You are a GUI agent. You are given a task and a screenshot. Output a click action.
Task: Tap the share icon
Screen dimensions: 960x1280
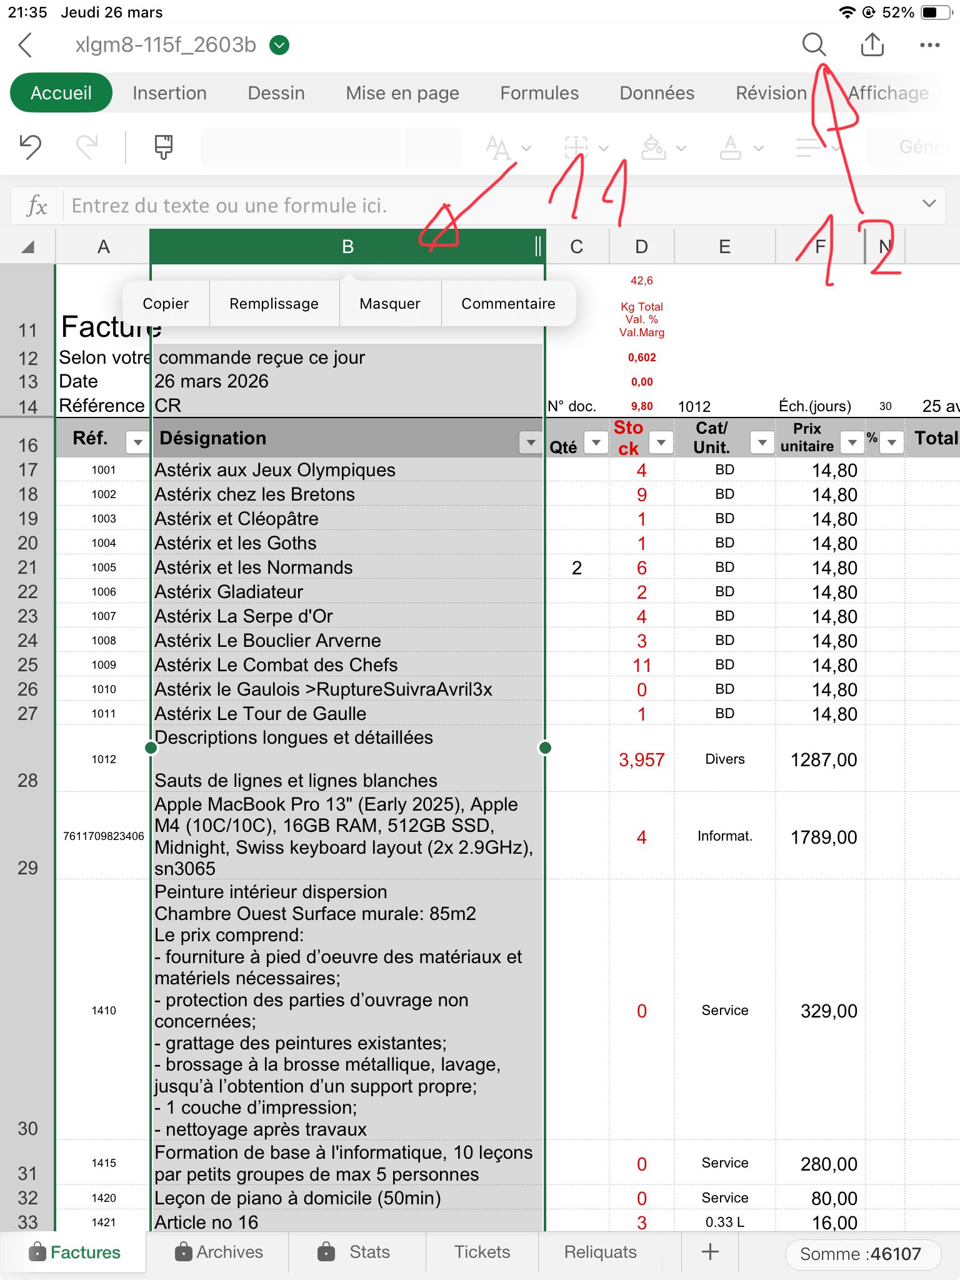872,45
